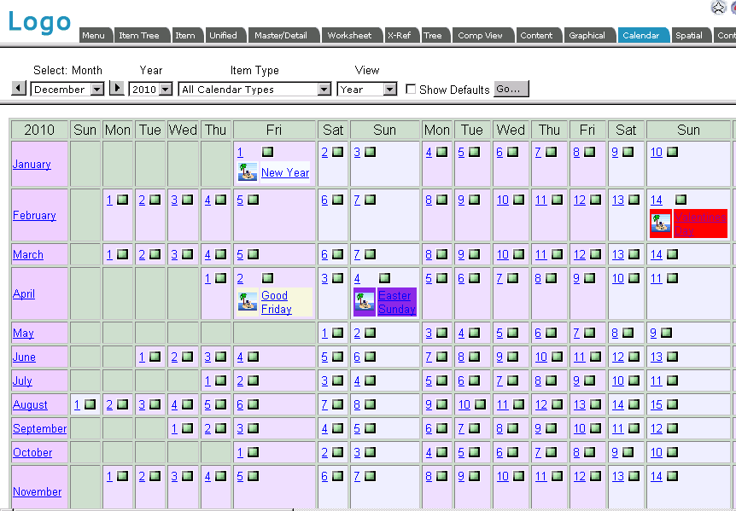This screenshot has width=736, height=511.
Task: Click green square icon beside January 1
Action: click(268, 152)
